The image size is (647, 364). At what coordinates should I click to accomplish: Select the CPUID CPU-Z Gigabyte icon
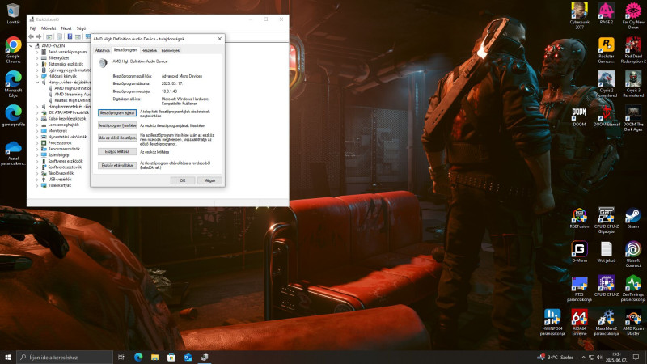coord(606,220)
